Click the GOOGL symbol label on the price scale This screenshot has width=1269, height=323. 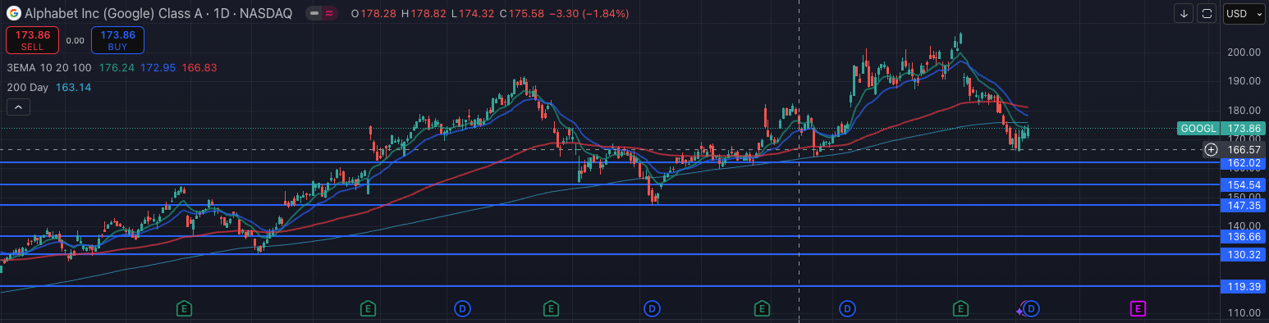pos(1198,129)
